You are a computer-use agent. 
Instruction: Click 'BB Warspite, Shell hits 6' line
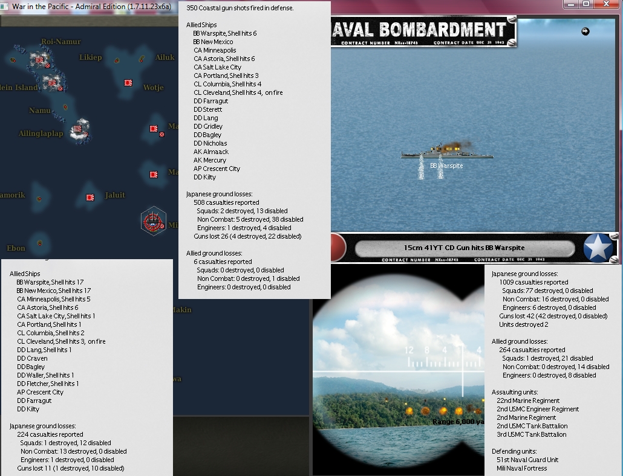tap(225, 33)
